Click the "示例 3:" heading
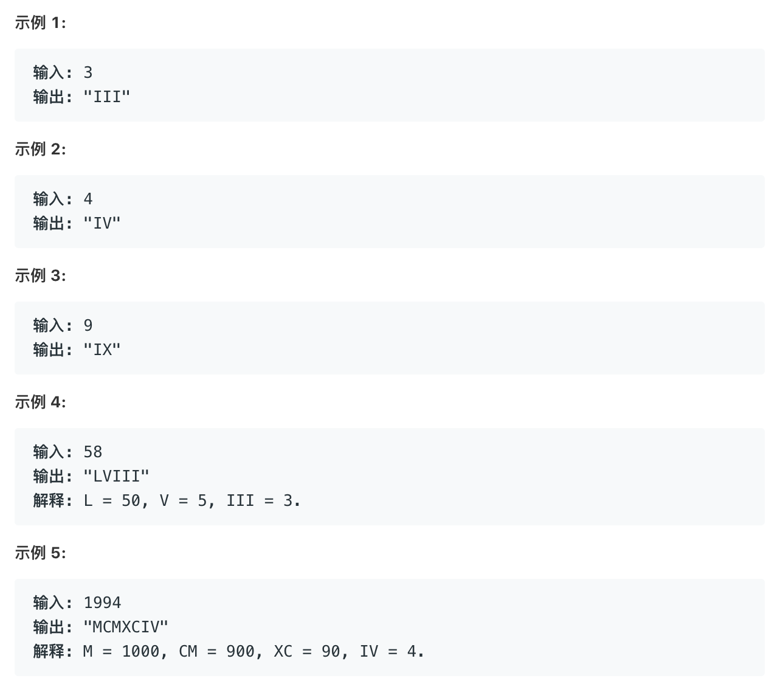This screenshot has width=783, height=698. [x=40, y=276]
